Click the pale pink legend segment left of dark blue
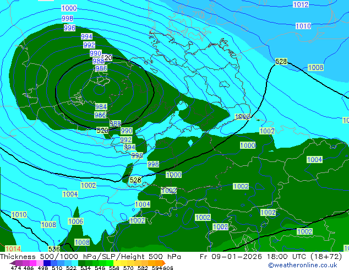349x270 pixels. point(40,263)
